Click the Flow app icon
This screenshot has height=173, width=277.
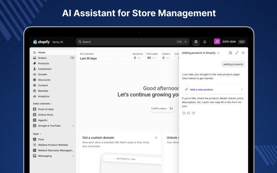point(35,139)
